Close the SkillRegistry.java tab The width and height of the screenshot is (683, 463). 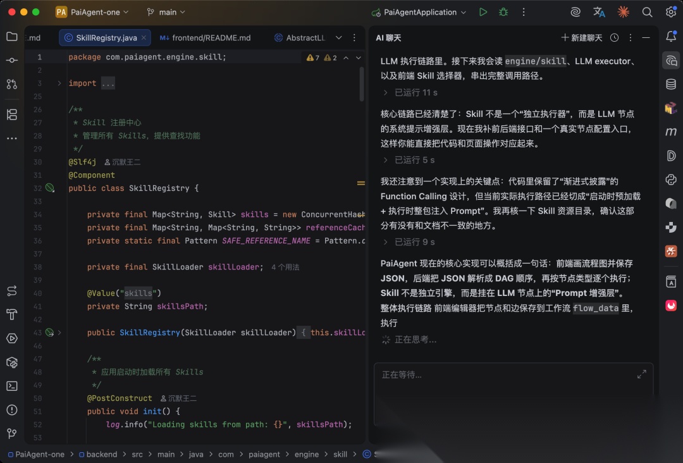pos(144,38)
